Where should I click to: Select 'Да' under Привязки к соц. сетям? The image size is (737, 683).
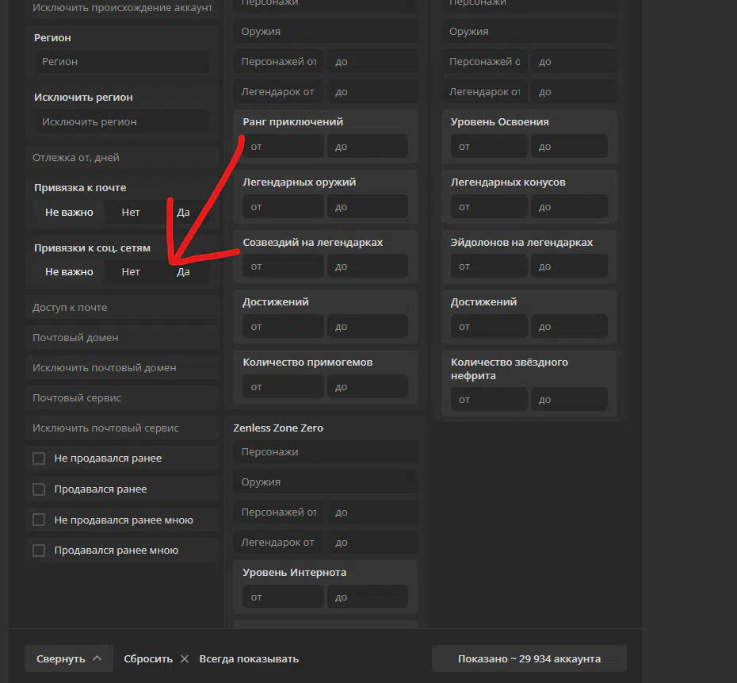(183, 272)
